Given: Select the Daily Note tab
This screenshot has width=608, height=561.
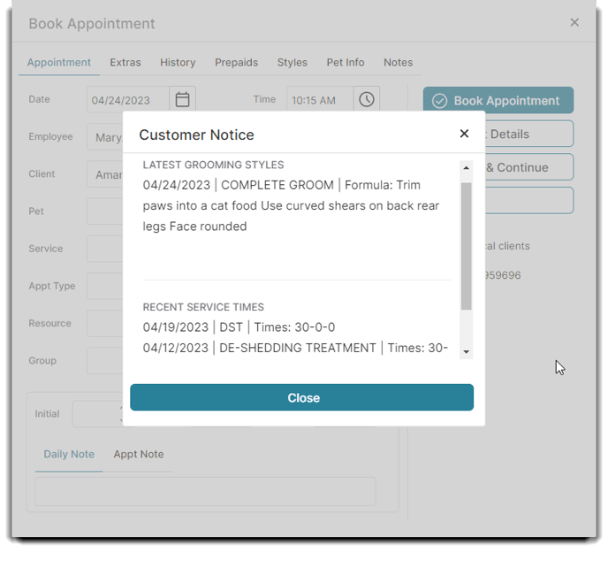Looking at the screenshot, I should coord(69,454).
